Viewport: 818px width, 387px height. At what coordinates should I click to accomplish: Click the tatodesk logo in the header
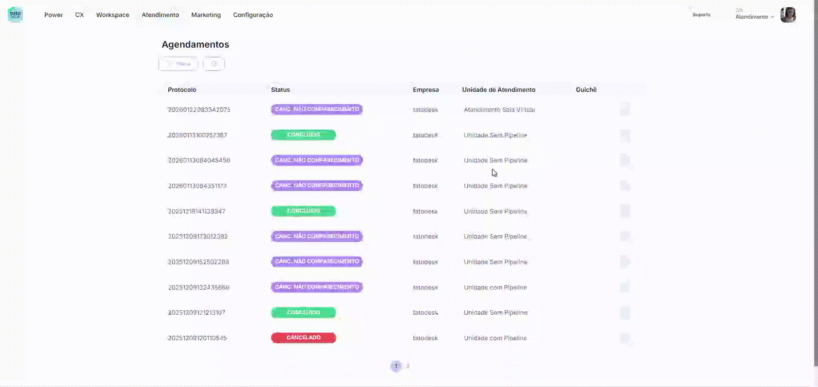click(x=15, y=14)
